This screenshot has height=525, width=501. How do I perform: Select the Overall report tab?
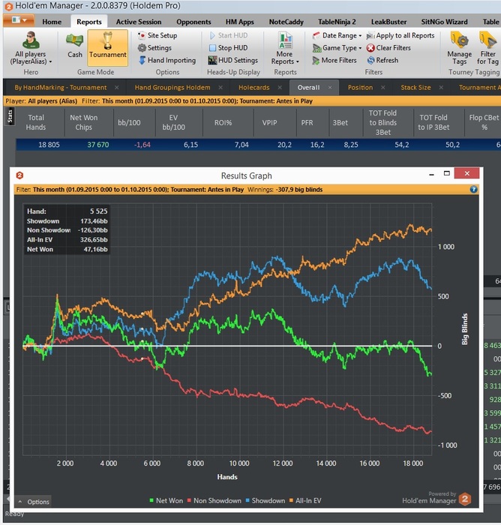click(x=308, y=88)
